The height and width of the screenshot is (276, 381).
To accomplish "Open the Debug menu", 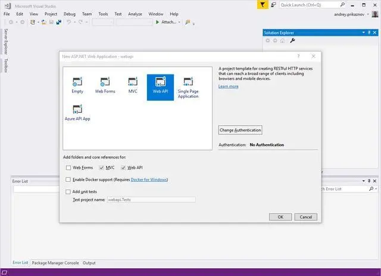I will [x=70, y=14].
